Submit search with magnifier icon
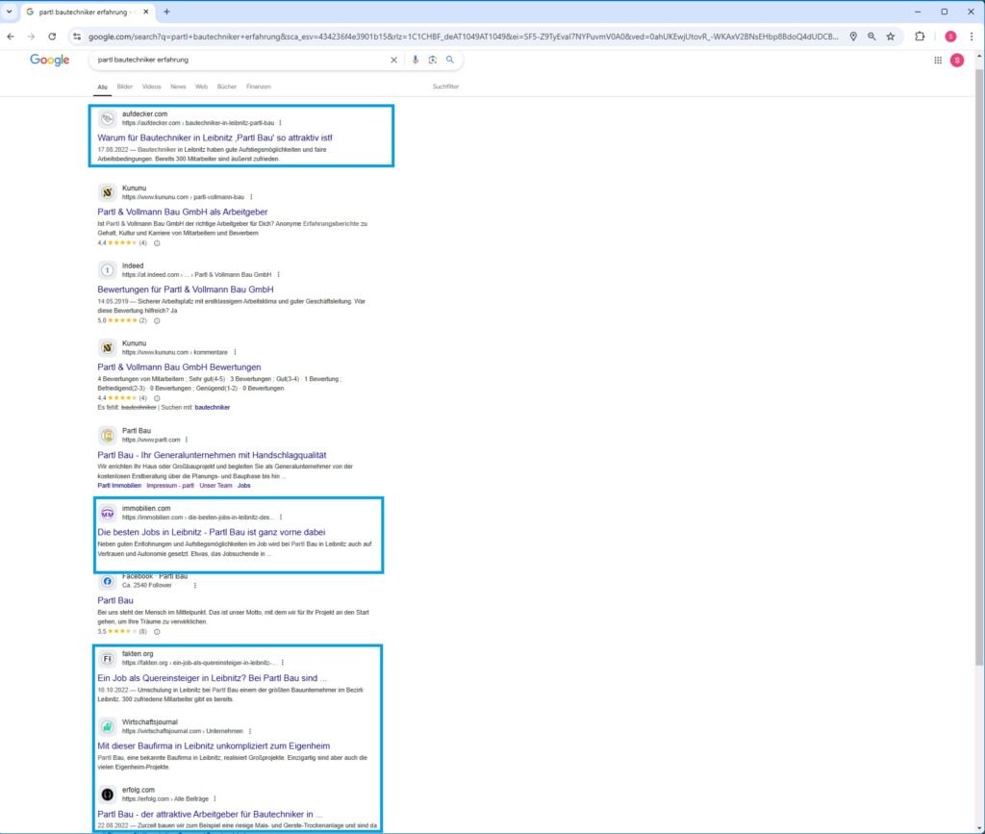Image resolution: width=985 pixels, height=834 pixels. tap(450, 60)
